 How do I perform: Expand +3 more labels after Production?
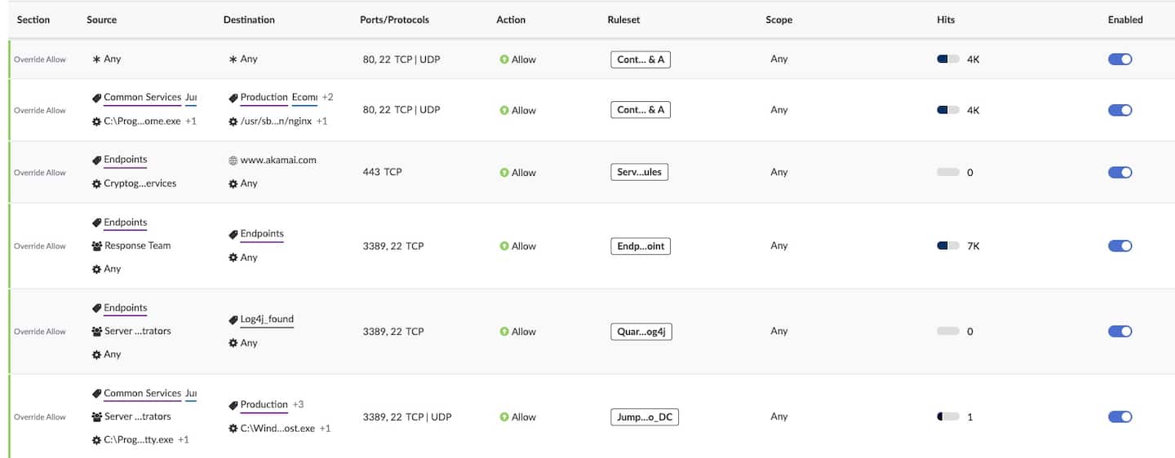[x=298, y=404]
